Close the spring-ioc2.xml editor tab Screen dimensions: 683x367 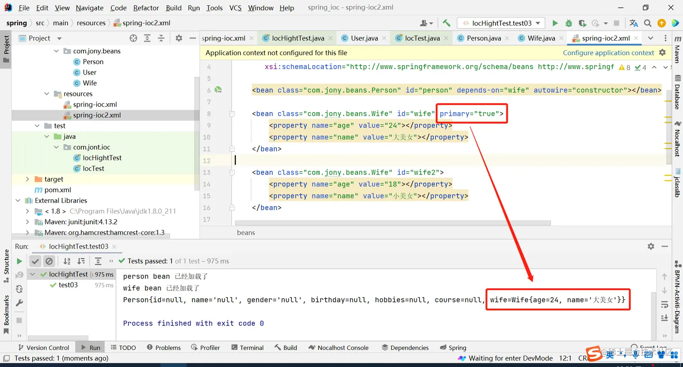(x=637, y=38)
